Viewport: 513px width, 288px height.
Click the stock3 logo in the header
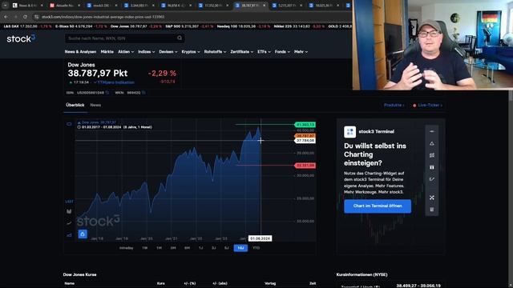(x=21, y=38)
